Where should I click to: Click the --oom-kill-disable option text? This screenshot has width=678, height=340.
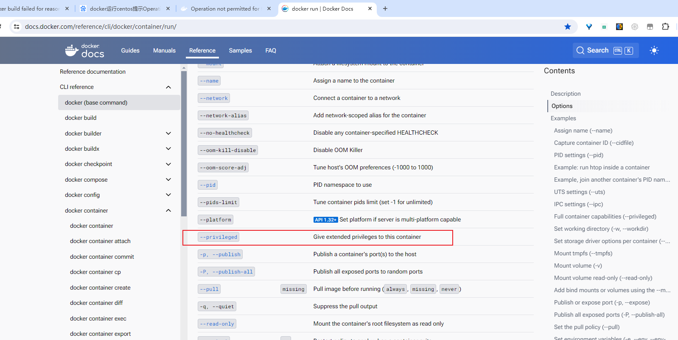pos(228,150)
